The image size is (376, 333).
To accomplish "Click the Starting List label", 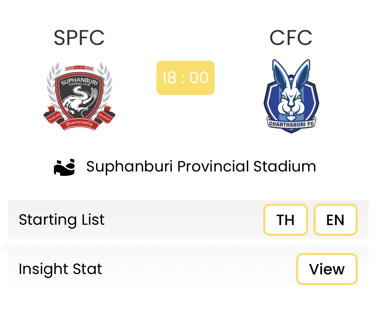I will pyautogui.click(x=62, y=220).
